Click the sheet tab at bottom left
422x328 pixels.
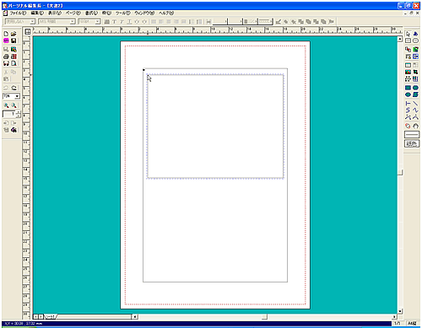pos(51,317)
